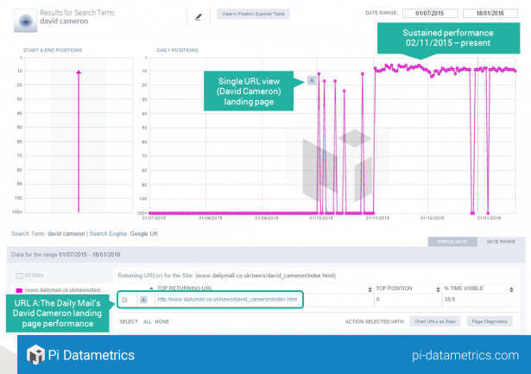The image size is (531, 374).
Task: Click the 'A' URL marker on the chart
Action: point(311,81)
